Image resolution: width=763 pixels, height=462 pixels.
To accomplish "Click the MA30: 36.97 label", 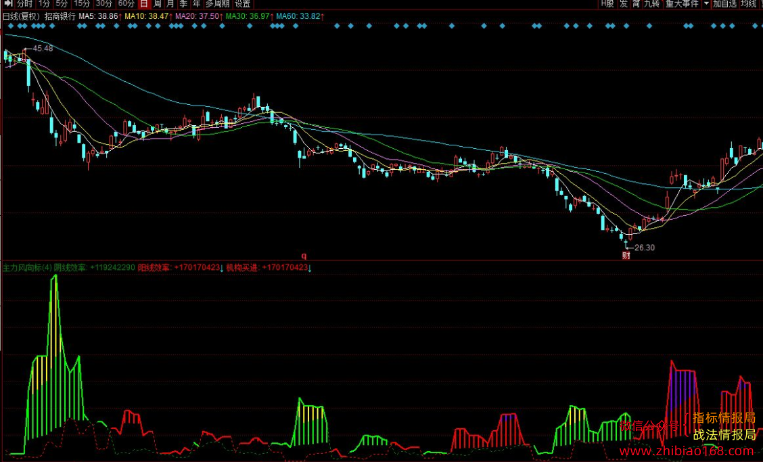I will [x=249, y=16].
